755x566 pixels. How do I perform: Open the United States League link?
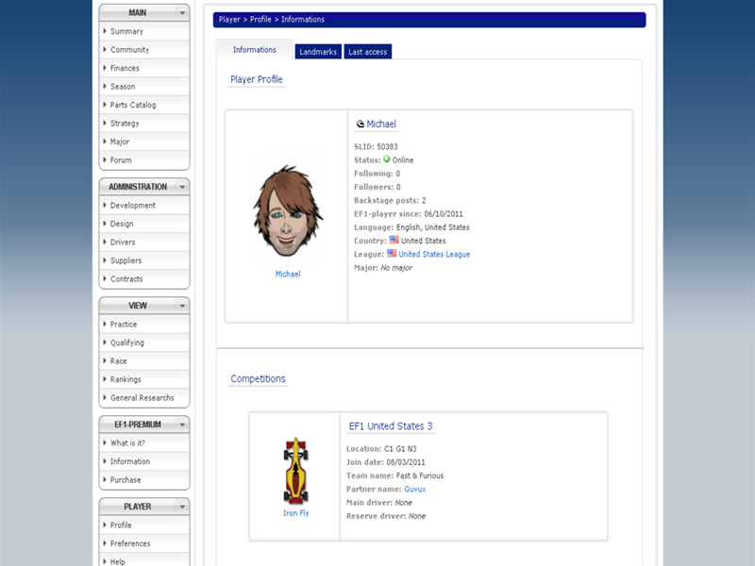pos(433,253)
